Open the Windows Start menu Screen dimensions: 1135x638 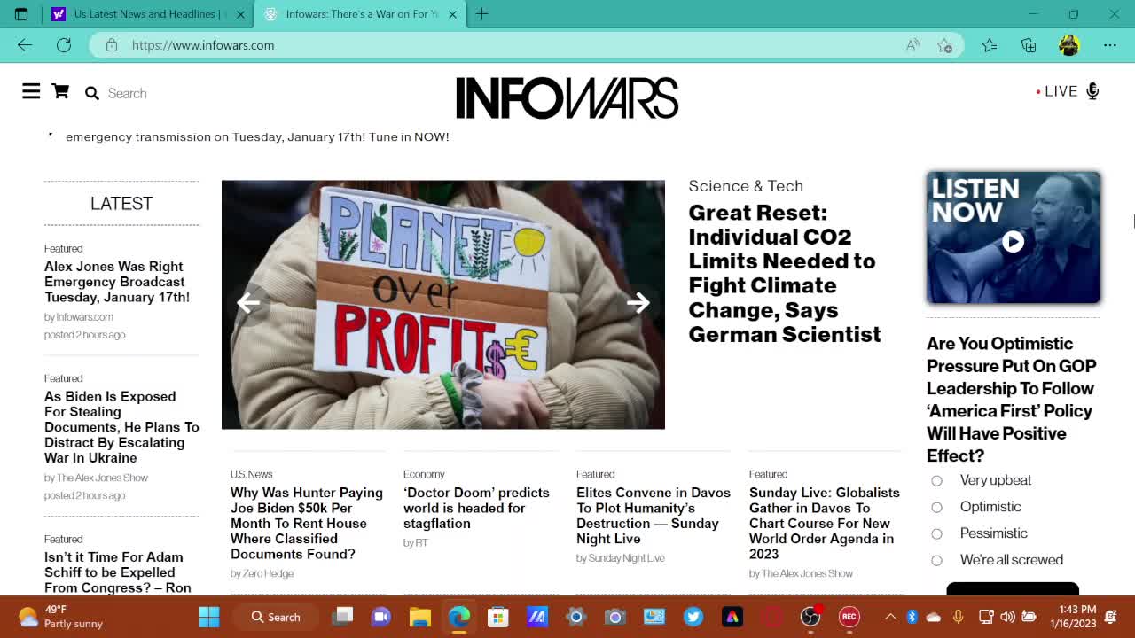point(209,617)
